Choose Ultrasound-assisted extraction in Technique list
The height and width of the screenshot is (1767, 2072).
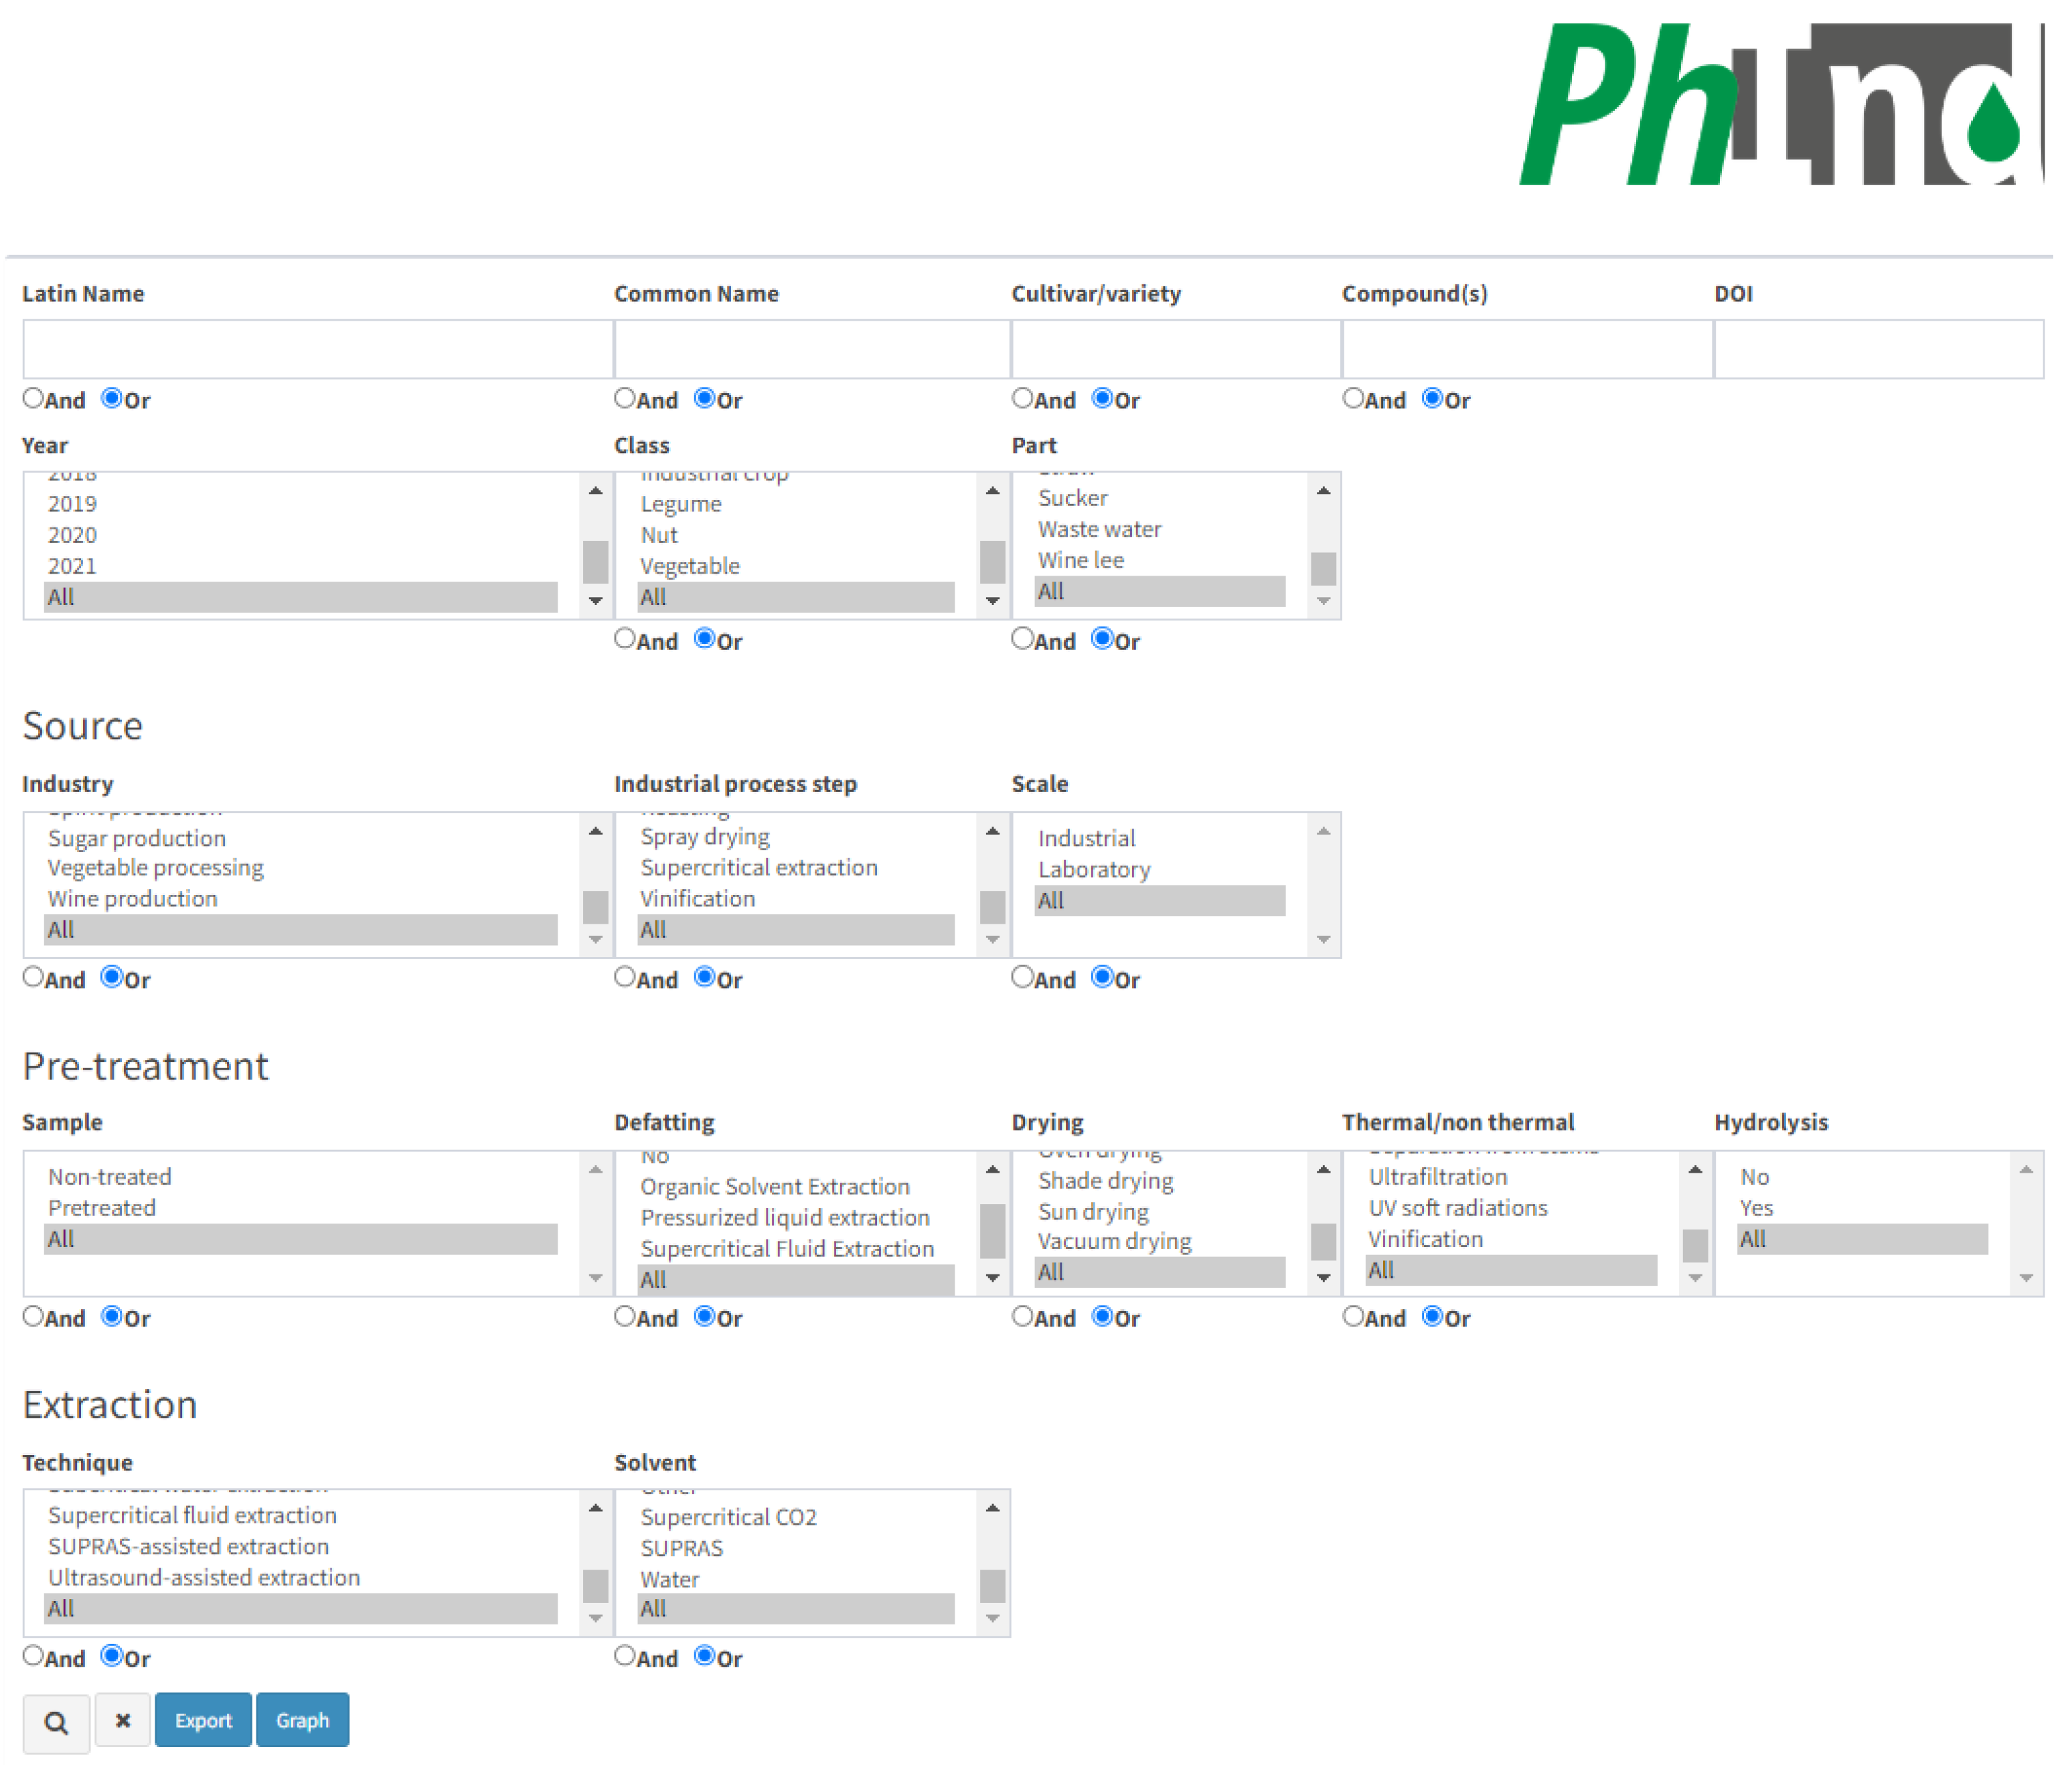(x=204, y=1578)
